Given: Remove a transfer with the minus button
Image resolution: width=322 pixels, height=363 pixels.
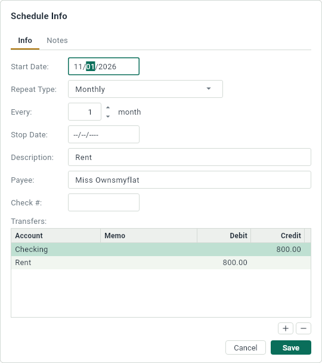Looking at the screenshot, I should [304, 328].
